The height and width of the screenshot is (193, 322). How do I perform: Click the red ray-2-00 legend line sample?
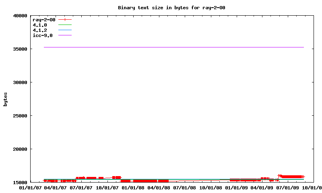pyautogui.click(x=65, y=20)
